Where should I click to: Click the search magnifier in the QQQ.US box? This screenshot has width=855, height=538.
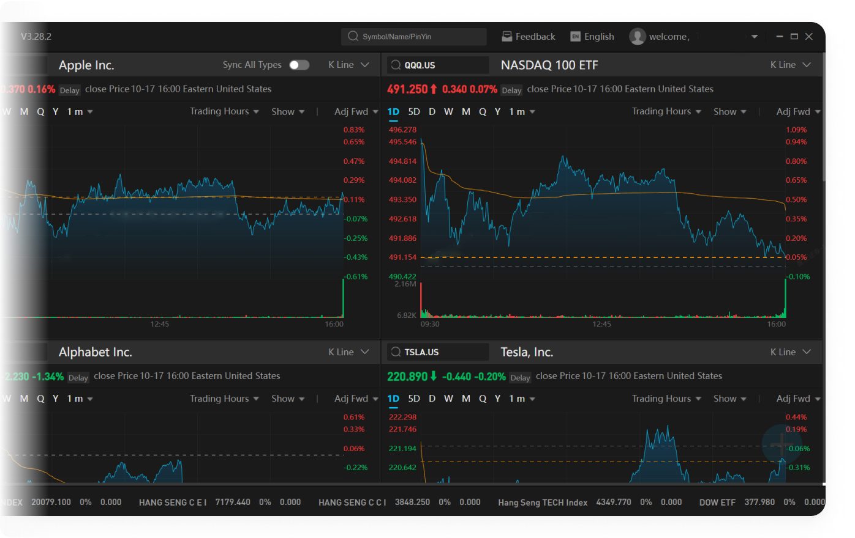coord(396,65)
